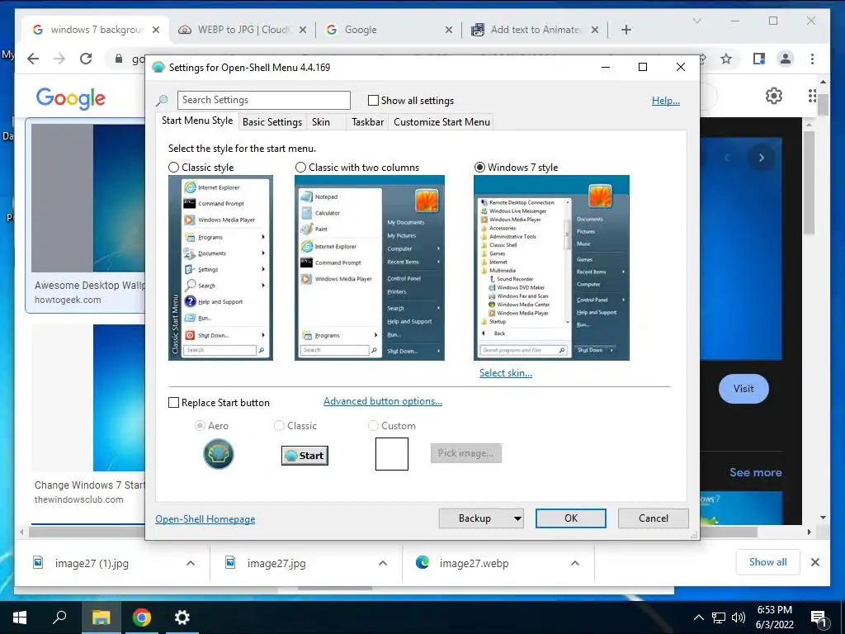Select the Aero button radio option
The image size is (845, 634).
(x=200, y=426)
